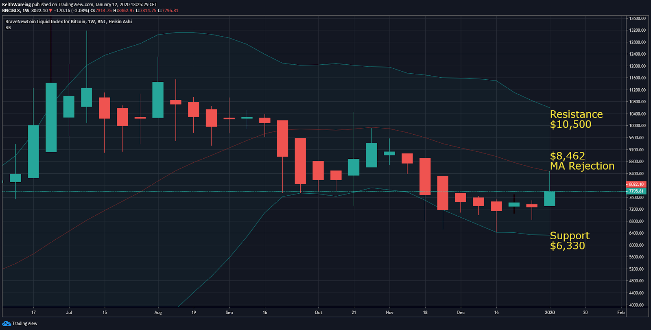Click the 4000.00 price axis label

[637, 305]
